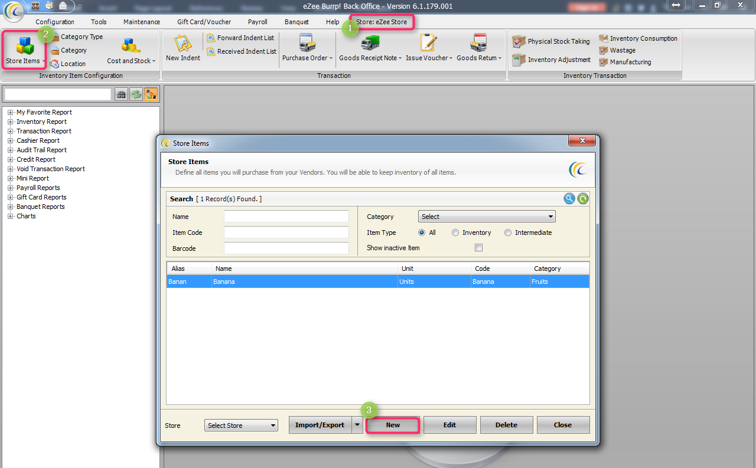Open the Tools menu tab
The height and width of the screenshot is (468, 756).
click(x=99, y=22)
